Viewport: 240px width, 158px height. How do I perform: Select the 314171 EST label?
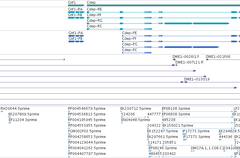pos(154,142)
